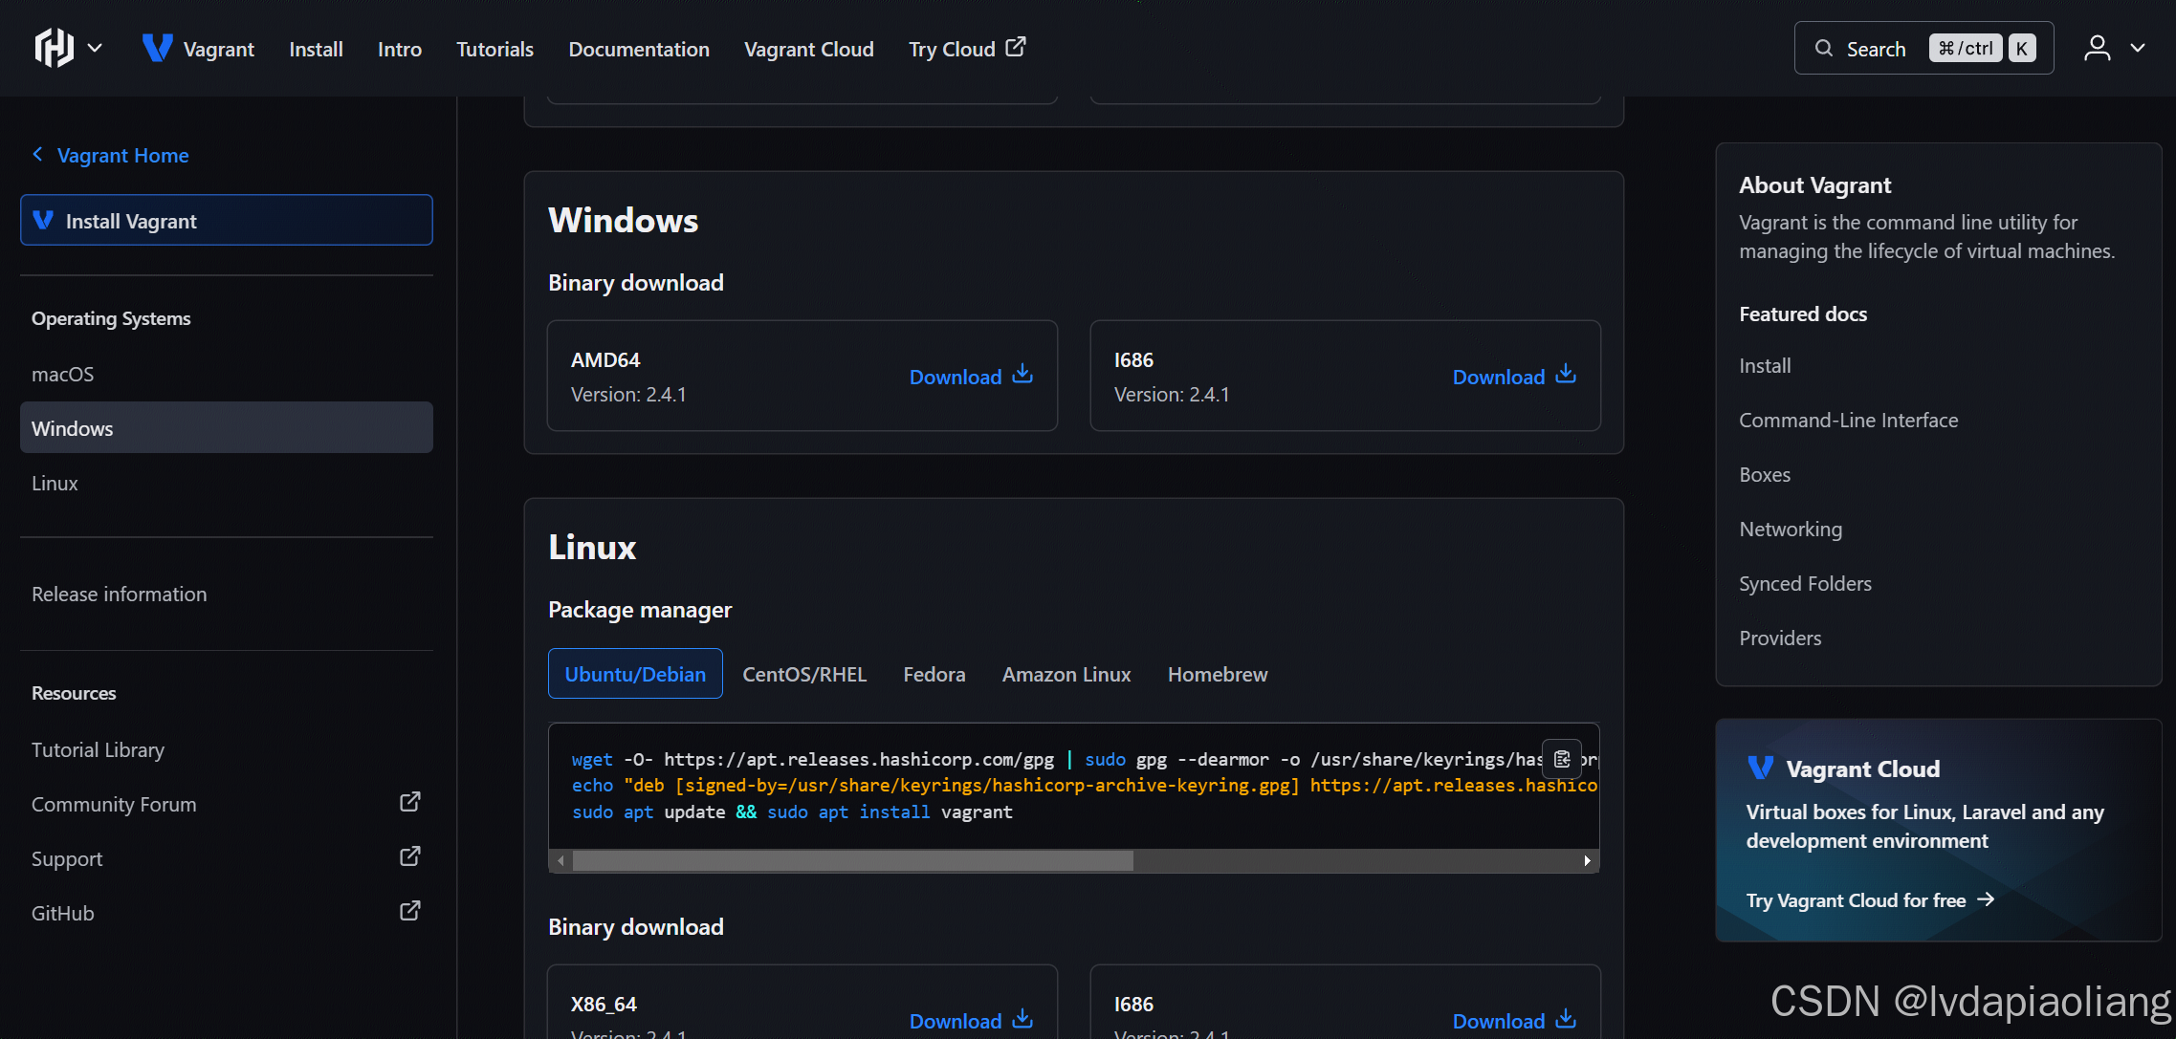Click code block horizontal scrollbar thumb

click(x=853, y=861)
